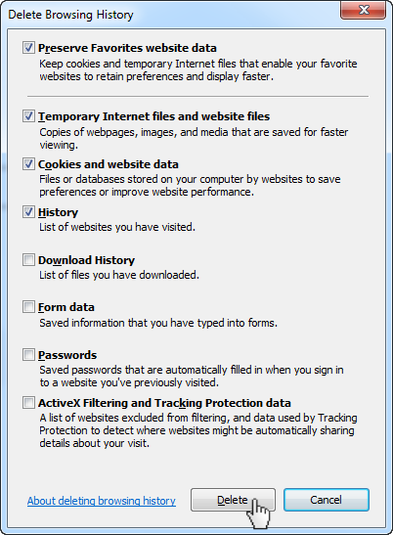393x535 pixels.
Task: Enable the Download History checkbox
Action: click(28, 259)
